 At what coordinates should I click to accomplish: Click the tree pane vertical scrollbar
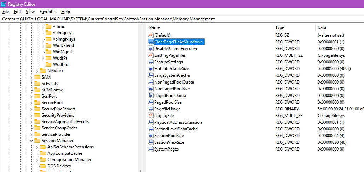141,97
